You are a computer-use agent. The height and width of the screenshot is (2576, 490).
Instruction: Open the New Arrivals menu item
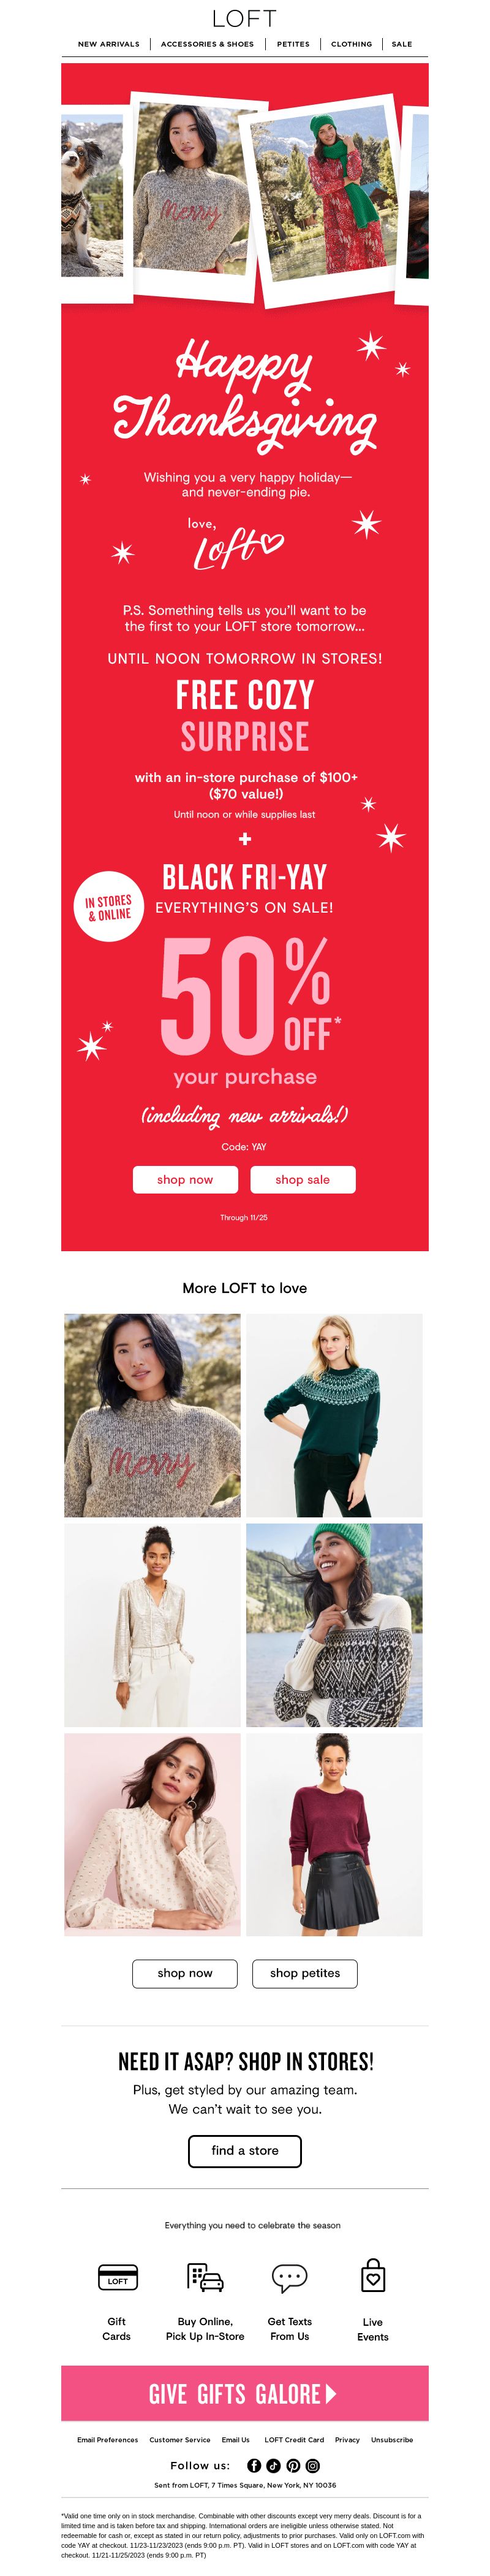click(x=109, y=44)
